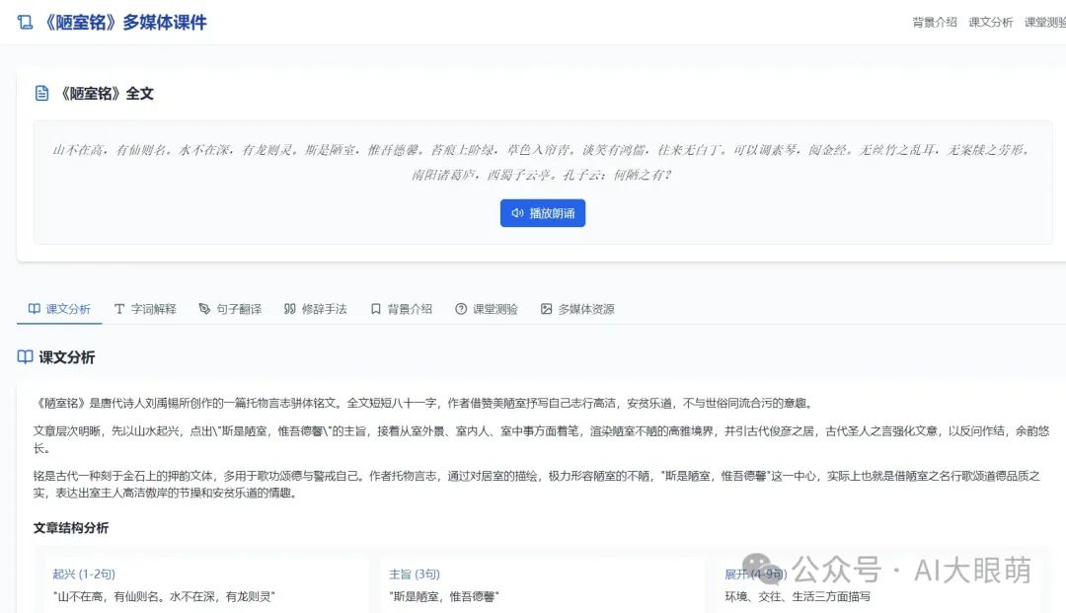Click the image icon on the 多媒体资源 tab
This screenshot has height=613, width=1066.
coord(546,309)
